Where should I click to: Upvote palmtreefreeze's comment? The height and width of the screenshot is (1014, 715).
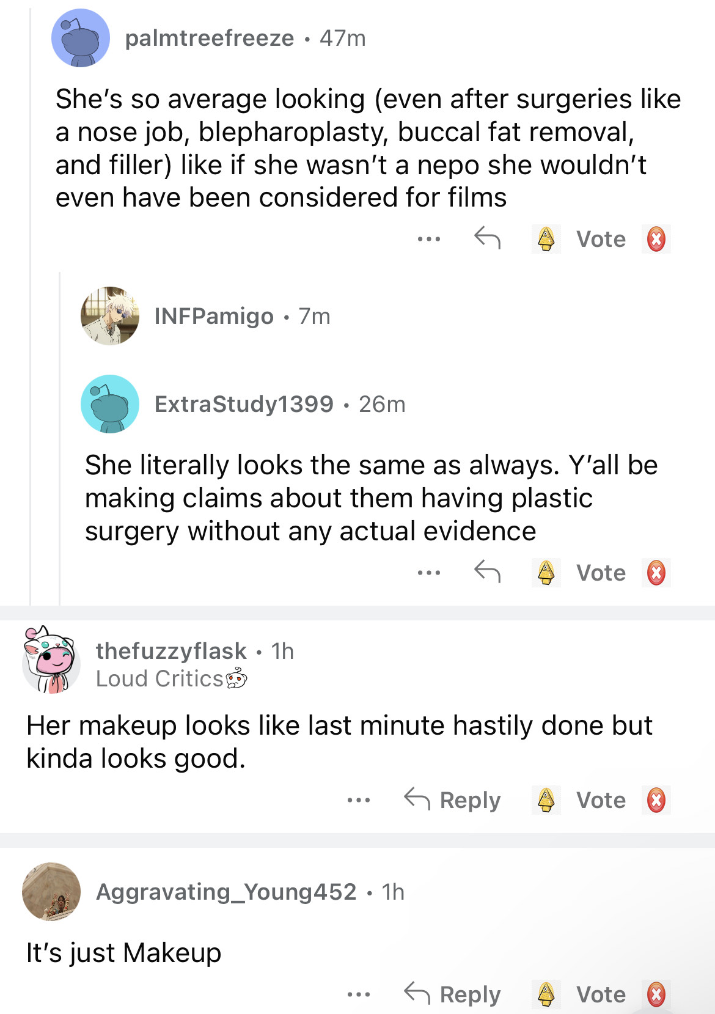pyautogui.click(x=546, y=239)
